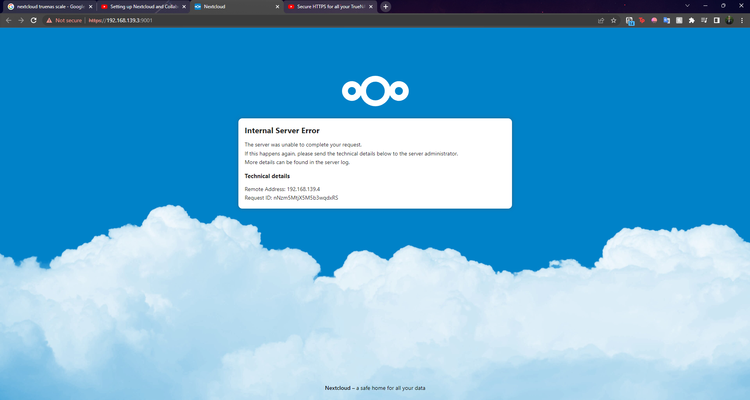Toggle the browser side panel
The width and height of the screenshot is (750, 400).
click(x=717, y=20)
